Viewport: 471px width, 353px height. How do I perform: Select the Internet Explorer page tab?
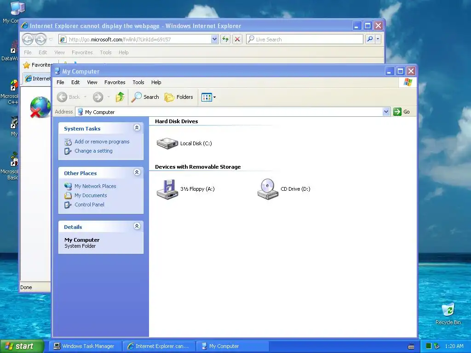(38, 79)
